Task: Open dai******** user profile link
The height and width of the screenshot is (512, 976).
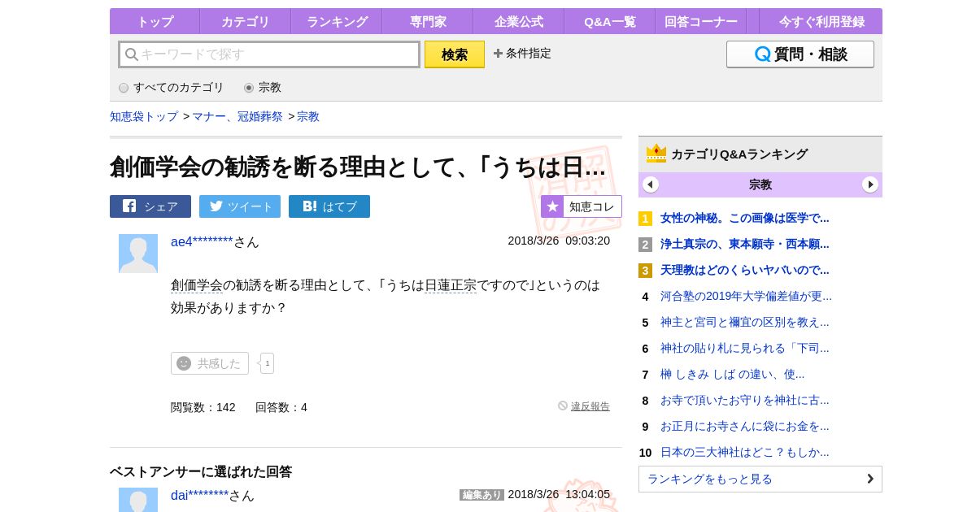Action: coord(200,495)
